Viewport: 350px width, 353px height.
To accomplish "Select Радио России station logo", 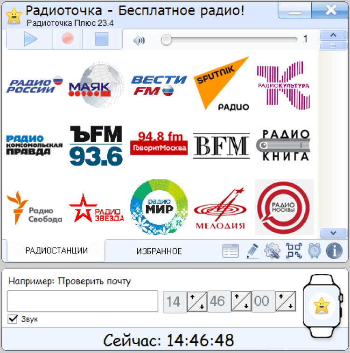I will (x=35, y=85).
